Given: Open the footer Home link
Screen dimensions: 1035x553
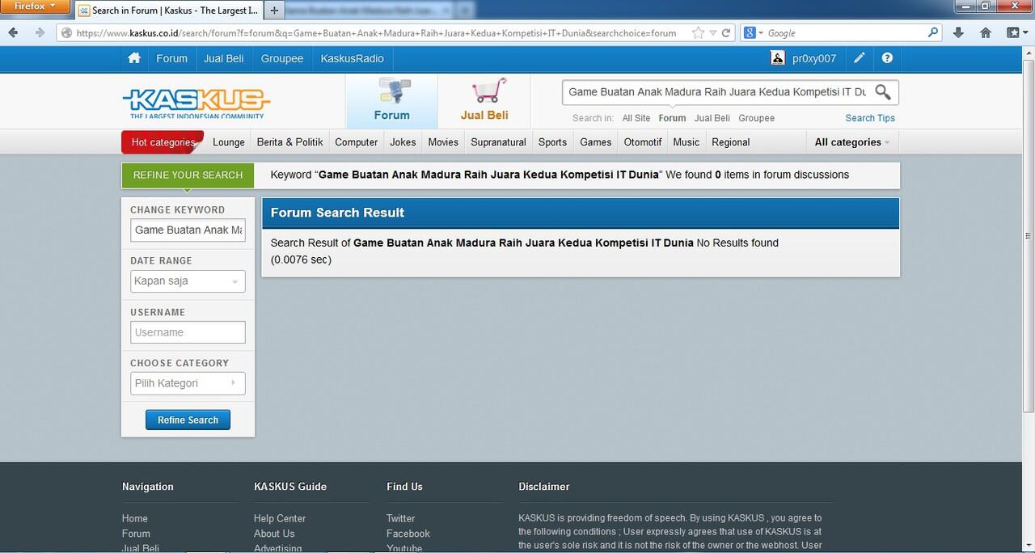Looking at the screenshot, I should pyautogui.click(x=135, y=518).
